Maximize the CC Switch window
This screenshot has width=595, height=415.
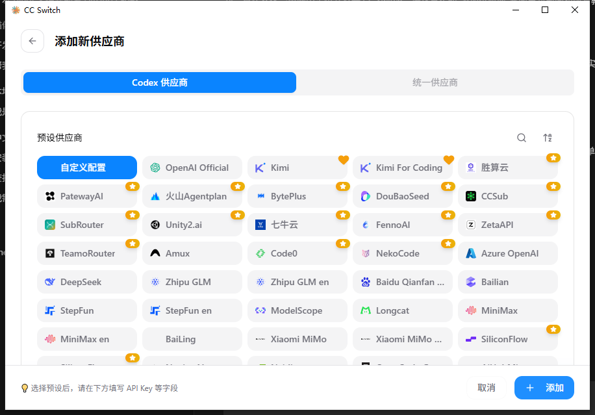[545, 10]
